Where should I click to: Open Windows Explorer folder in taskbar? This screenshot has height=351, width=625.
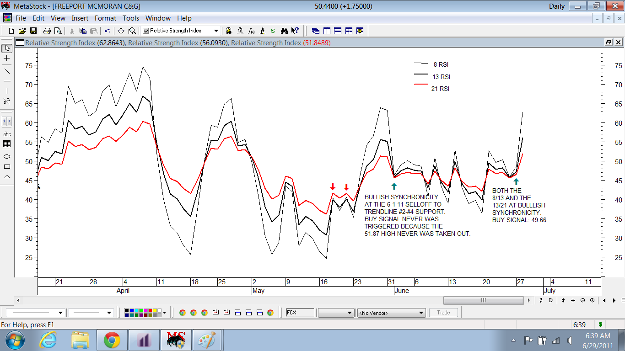pos(80,340)
